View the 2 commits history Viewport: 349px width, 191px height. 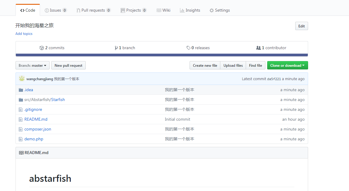point(52,48)
